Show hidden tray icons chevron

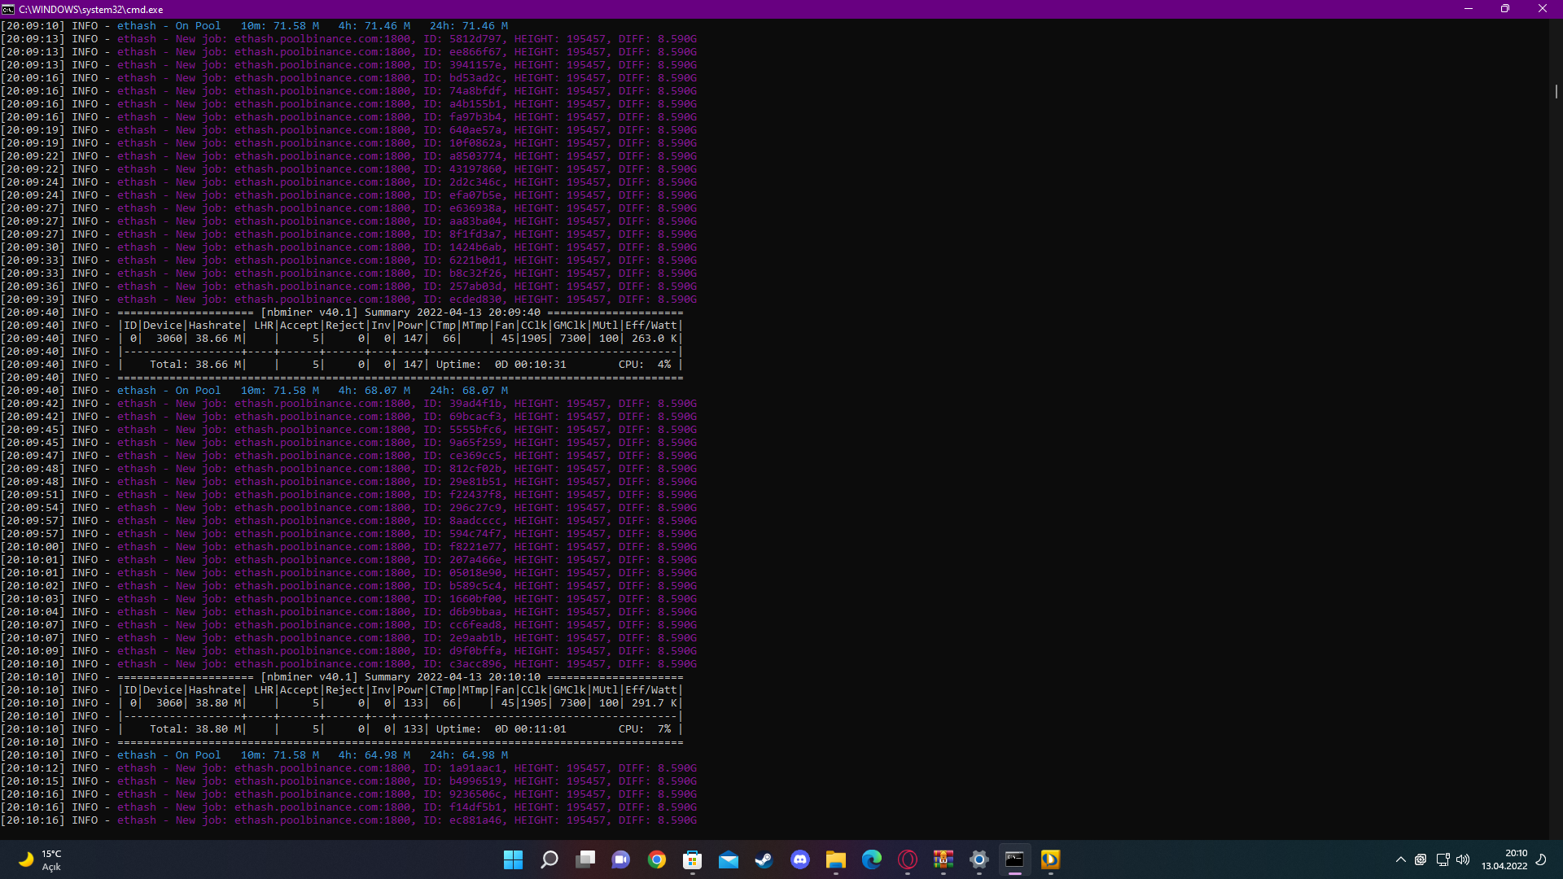pyautogui.click(x=1401, y=859)
